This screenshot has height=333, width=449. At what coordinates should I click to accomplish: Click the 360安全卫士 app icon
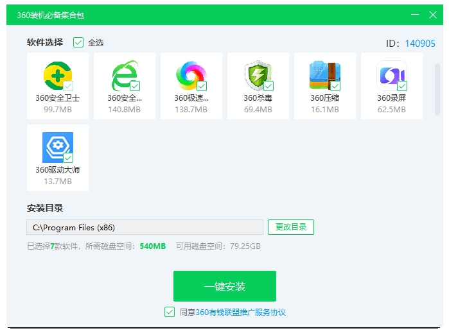point(58,76)
